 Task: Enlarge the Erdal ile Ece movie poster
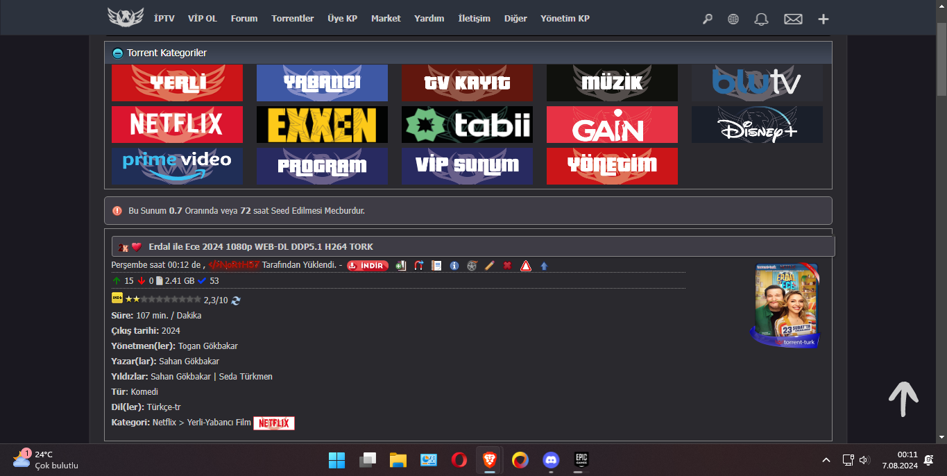[x=785, y=305]
